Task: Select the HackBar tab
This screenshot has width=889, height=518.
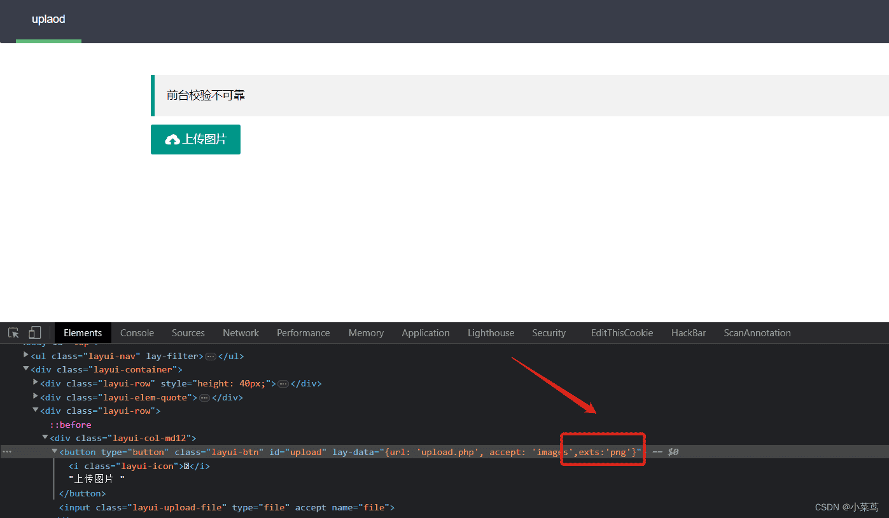Action: click(689, 333)
